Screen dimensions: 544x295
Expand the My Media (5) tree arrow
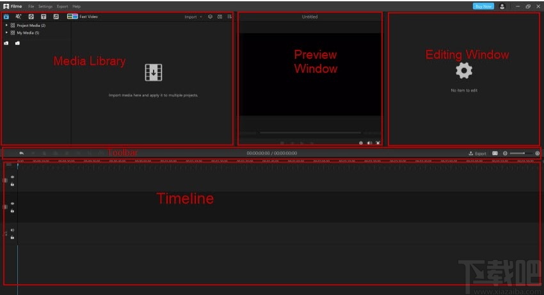pos(6,33)
